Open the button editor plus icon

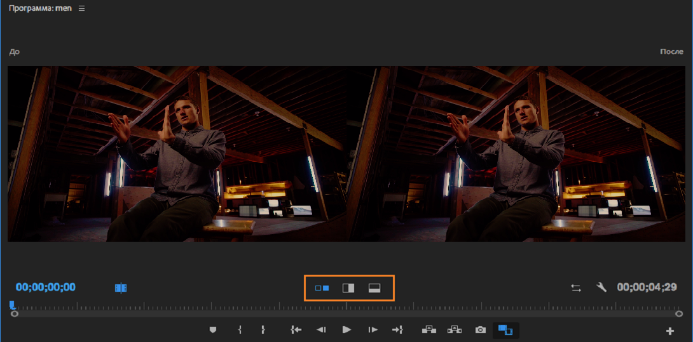(x=670, y=331)
